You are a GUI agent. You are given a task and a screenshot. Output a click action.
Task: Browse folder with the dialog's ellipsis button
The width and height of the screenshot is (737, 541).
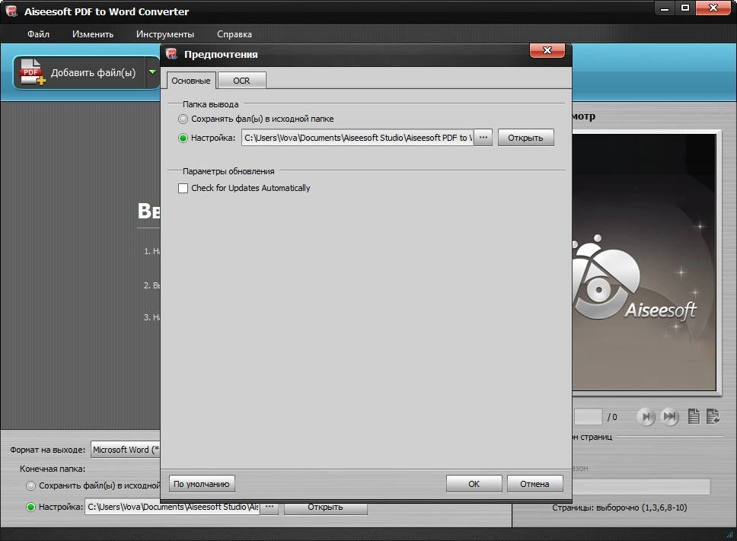point(483,138)
